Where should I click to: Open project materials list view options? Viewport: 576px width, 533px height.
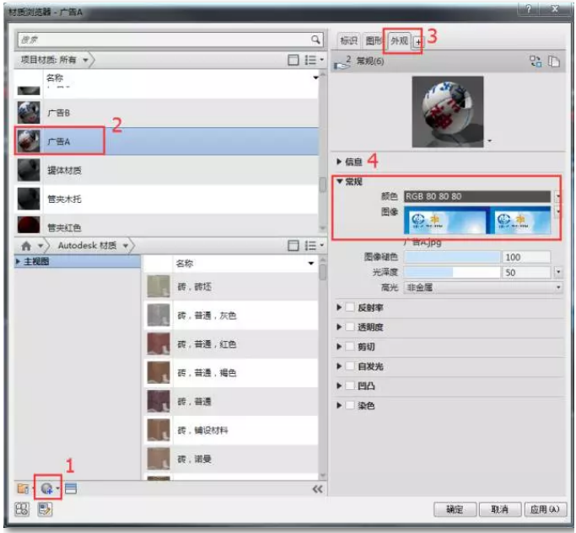point(314,60)
